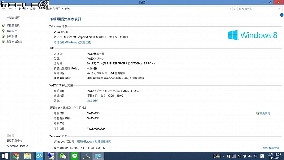The width and height of the screenshot is (284, 160).
Task: Click the Forward arrow in the address bar
Action: [x=10, y=9]
